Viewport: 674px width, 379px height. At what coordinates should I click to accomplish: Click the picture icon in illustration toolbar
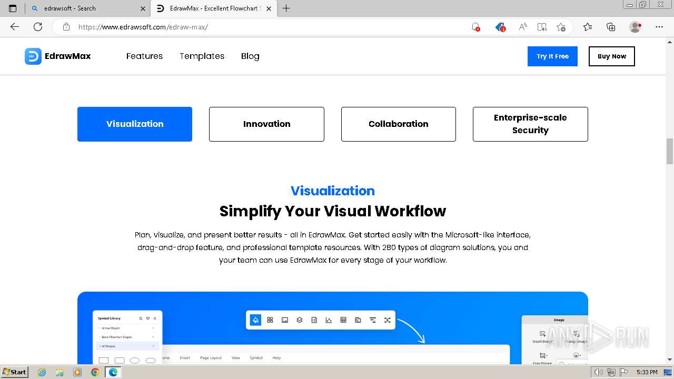click(x=285, y=320)
